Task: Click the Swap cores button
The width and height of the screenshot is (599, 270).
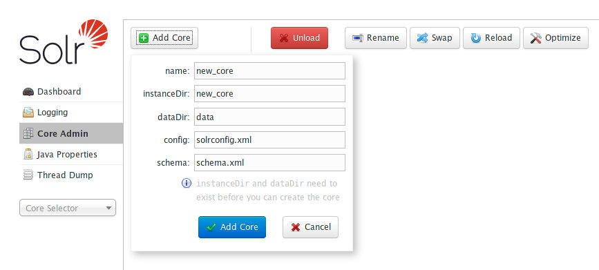Action: [x=435, y=38]
